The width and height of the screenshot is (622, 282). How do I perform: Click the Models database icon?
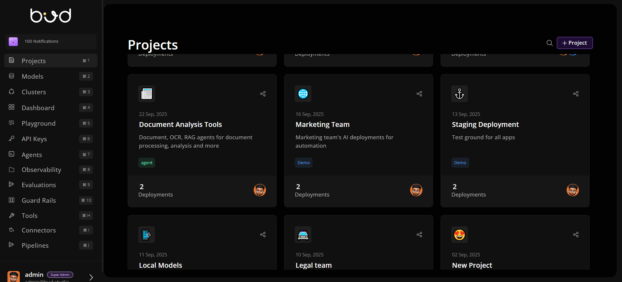[x=11, y=76]
